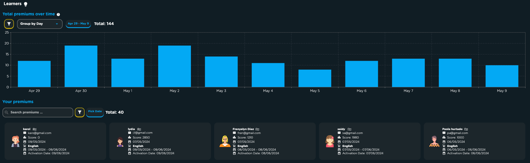This screenshot has height=163, width=530.
Task: Click the lightbulb icon beside Learners
Action: tap(26, 4)
